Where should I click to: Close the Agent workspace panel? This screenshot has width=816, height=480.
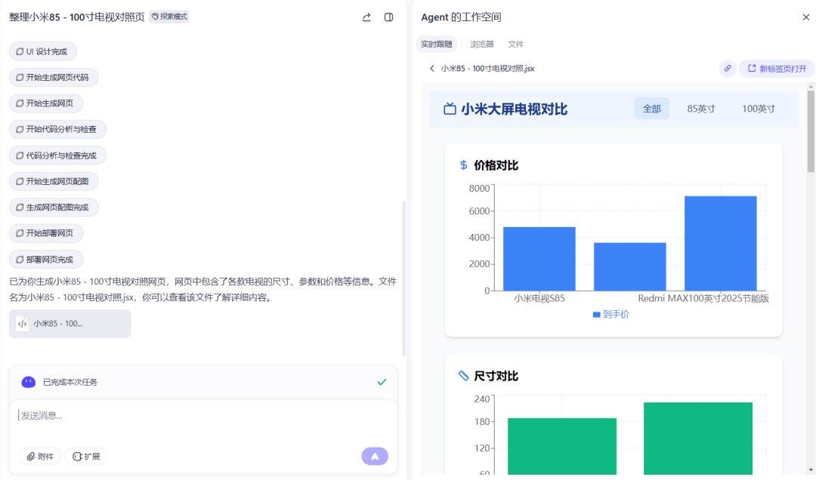(805, 17)
